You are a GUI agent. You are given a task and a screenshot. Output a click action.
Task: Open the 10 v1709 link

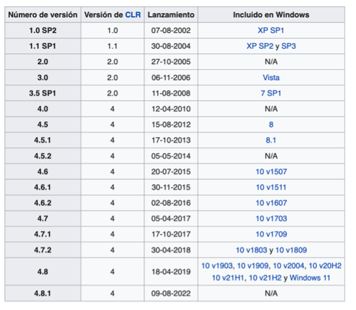(271, 234)
